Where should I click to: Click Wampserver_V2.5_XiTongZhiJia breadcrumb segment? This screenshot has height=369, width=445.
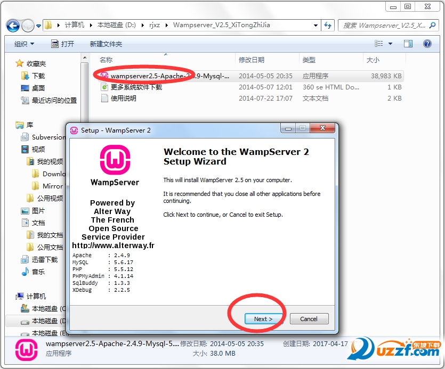coord(221,25)
